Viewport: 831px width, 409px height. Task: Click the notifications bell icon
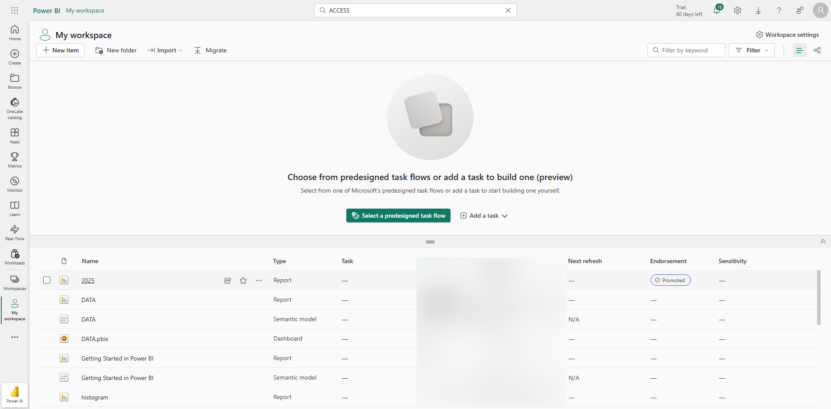coord(717,10)
